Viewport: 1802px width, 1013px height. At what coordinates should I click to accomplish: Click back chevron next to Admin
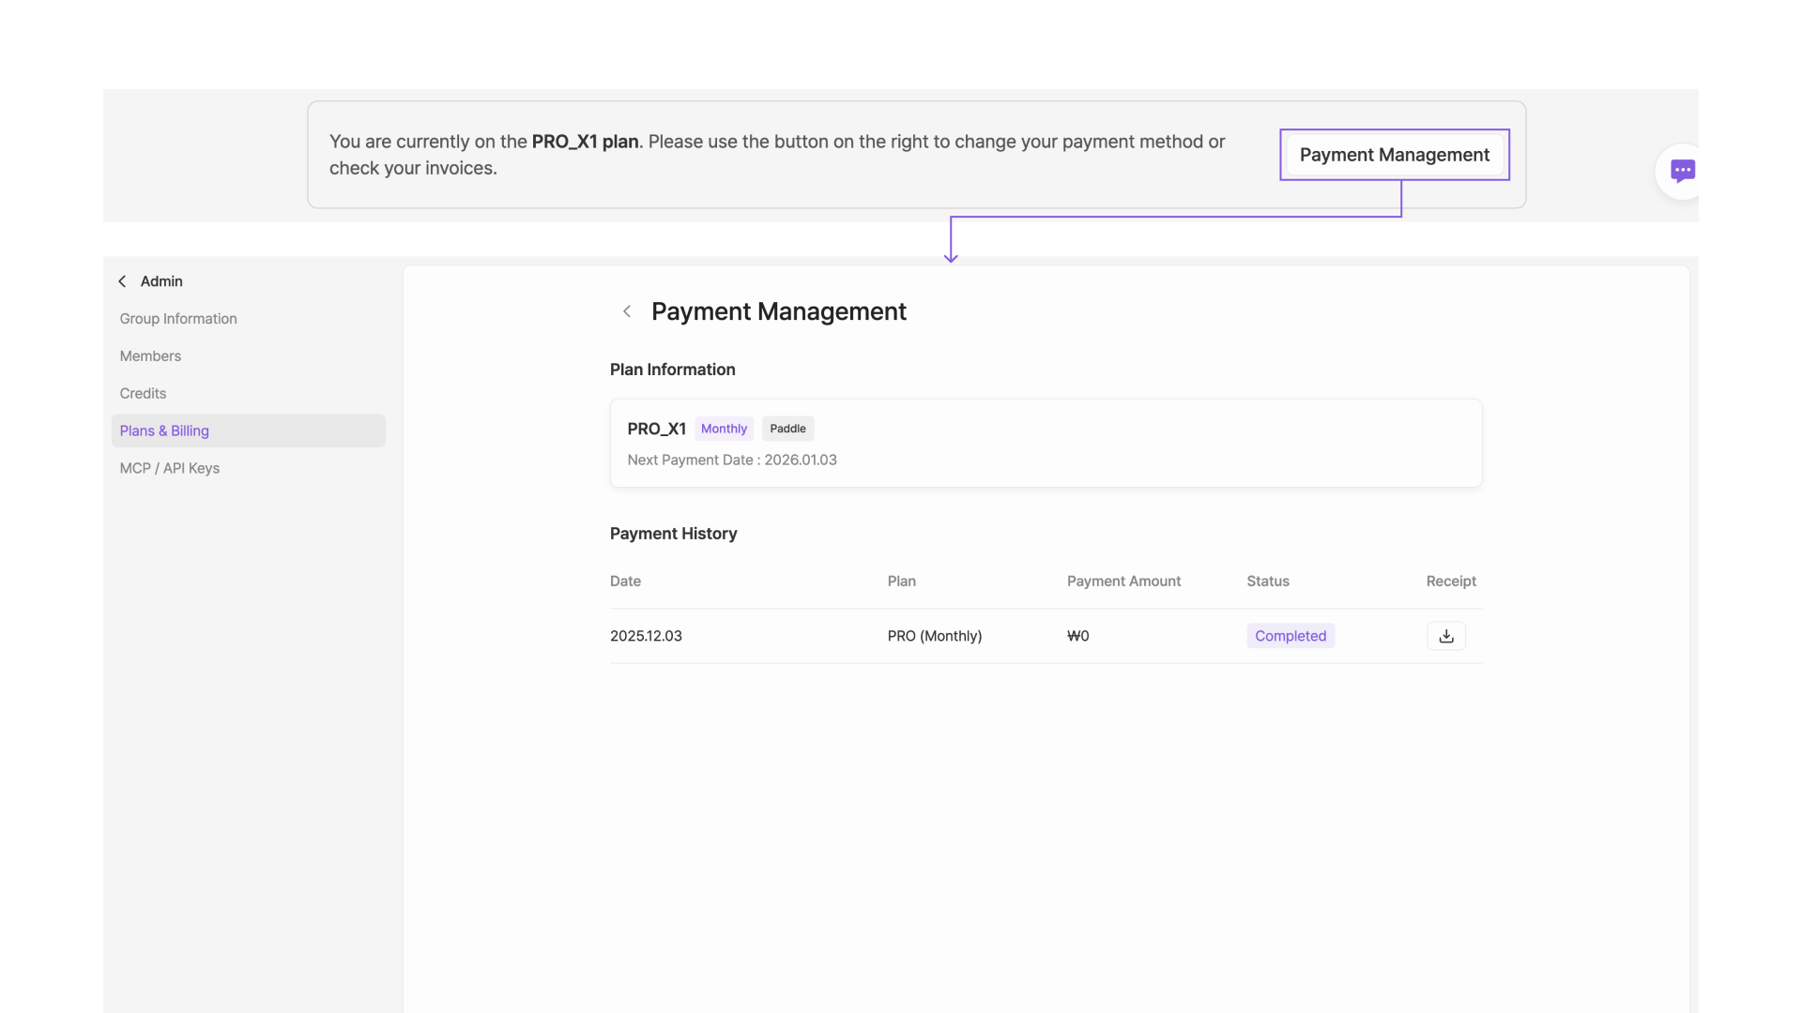[122, 281]
